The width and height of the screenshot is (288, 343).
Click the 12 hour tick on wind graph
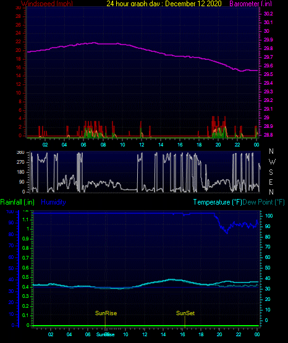(x=142, y=145)
